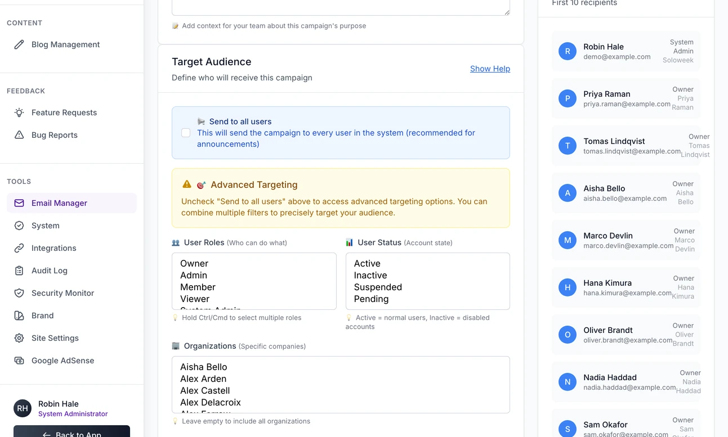Image resolution: width=728 pixels, height=437 pixels.
Task: Click the Show Help link
Action: 490,69
